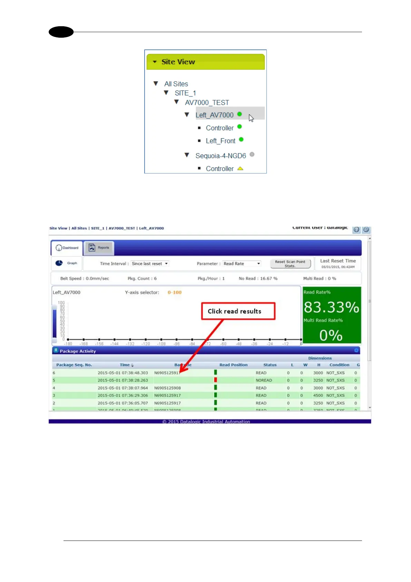This screenshot has width=411, height=582.
Task: Collapse the SITE_1 tree arrow
Action: pyautogui.click(x=166, y=93)
